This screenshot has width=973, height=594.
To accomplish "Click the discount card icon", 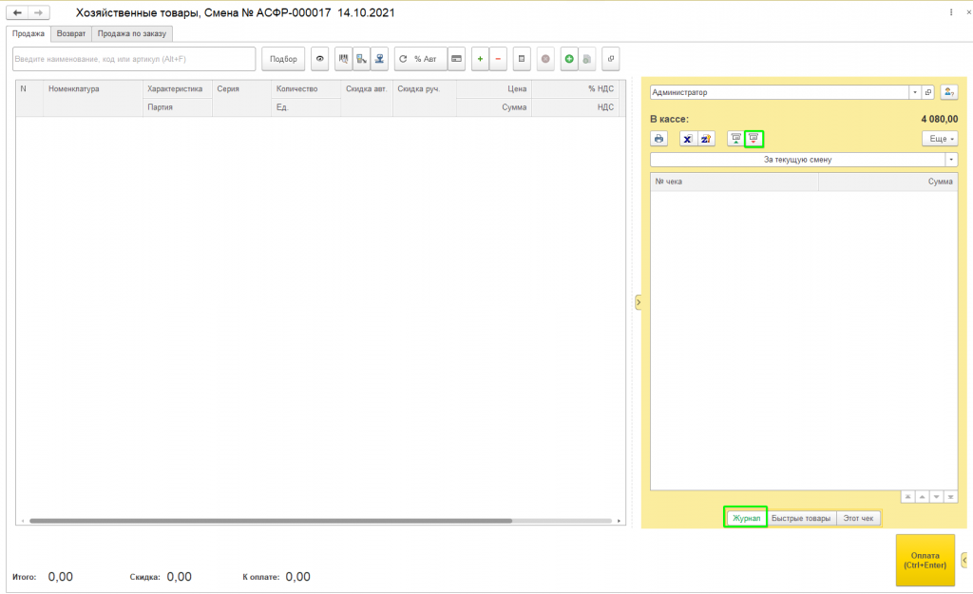I will coord(456,59).
